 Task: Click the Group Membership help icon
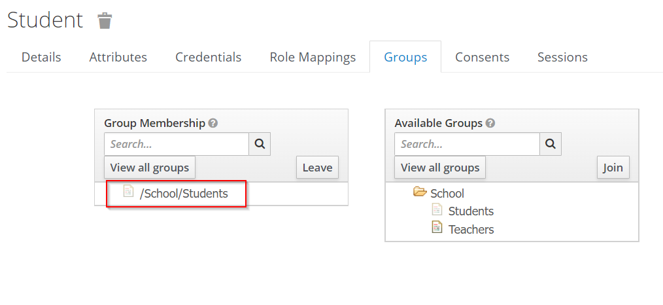pyautogui.click(x=213, y=123)
